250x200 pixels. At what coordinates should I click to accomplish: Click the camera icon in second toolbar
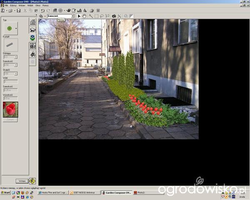tap(114, 16)
